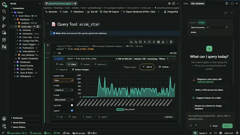Expand the Users & Roles node
Screen dimensions: 240x135
click(15, 73)
